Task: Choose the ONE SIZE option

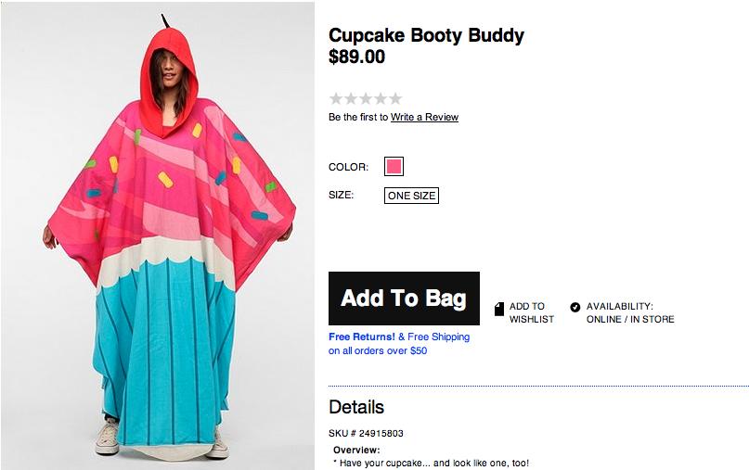Action: tap(411, 196)
